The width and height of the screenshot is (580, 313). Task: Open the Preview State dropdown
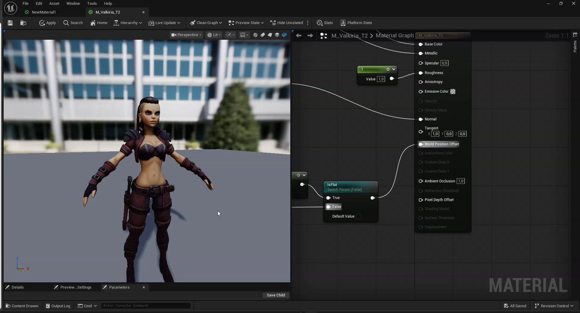246,23
